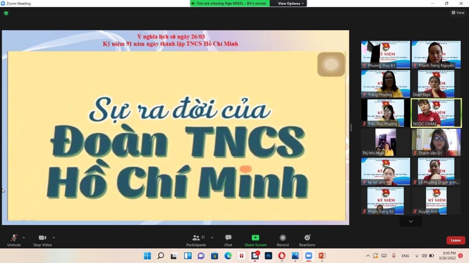The width and height of the screenshot is (469, 263).
Task: Click the sharing status banner for Nga MNXL
Action: point(230,3)
